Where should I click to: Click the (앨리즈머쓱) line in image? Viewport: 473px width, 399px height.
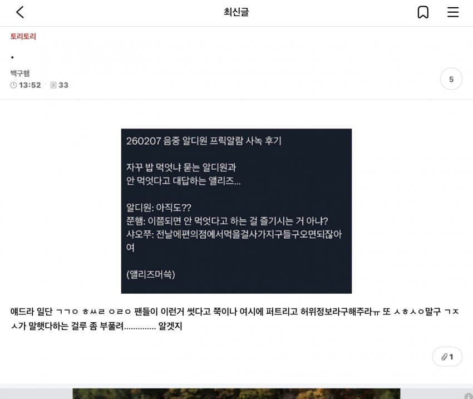[x=151, y=274]
